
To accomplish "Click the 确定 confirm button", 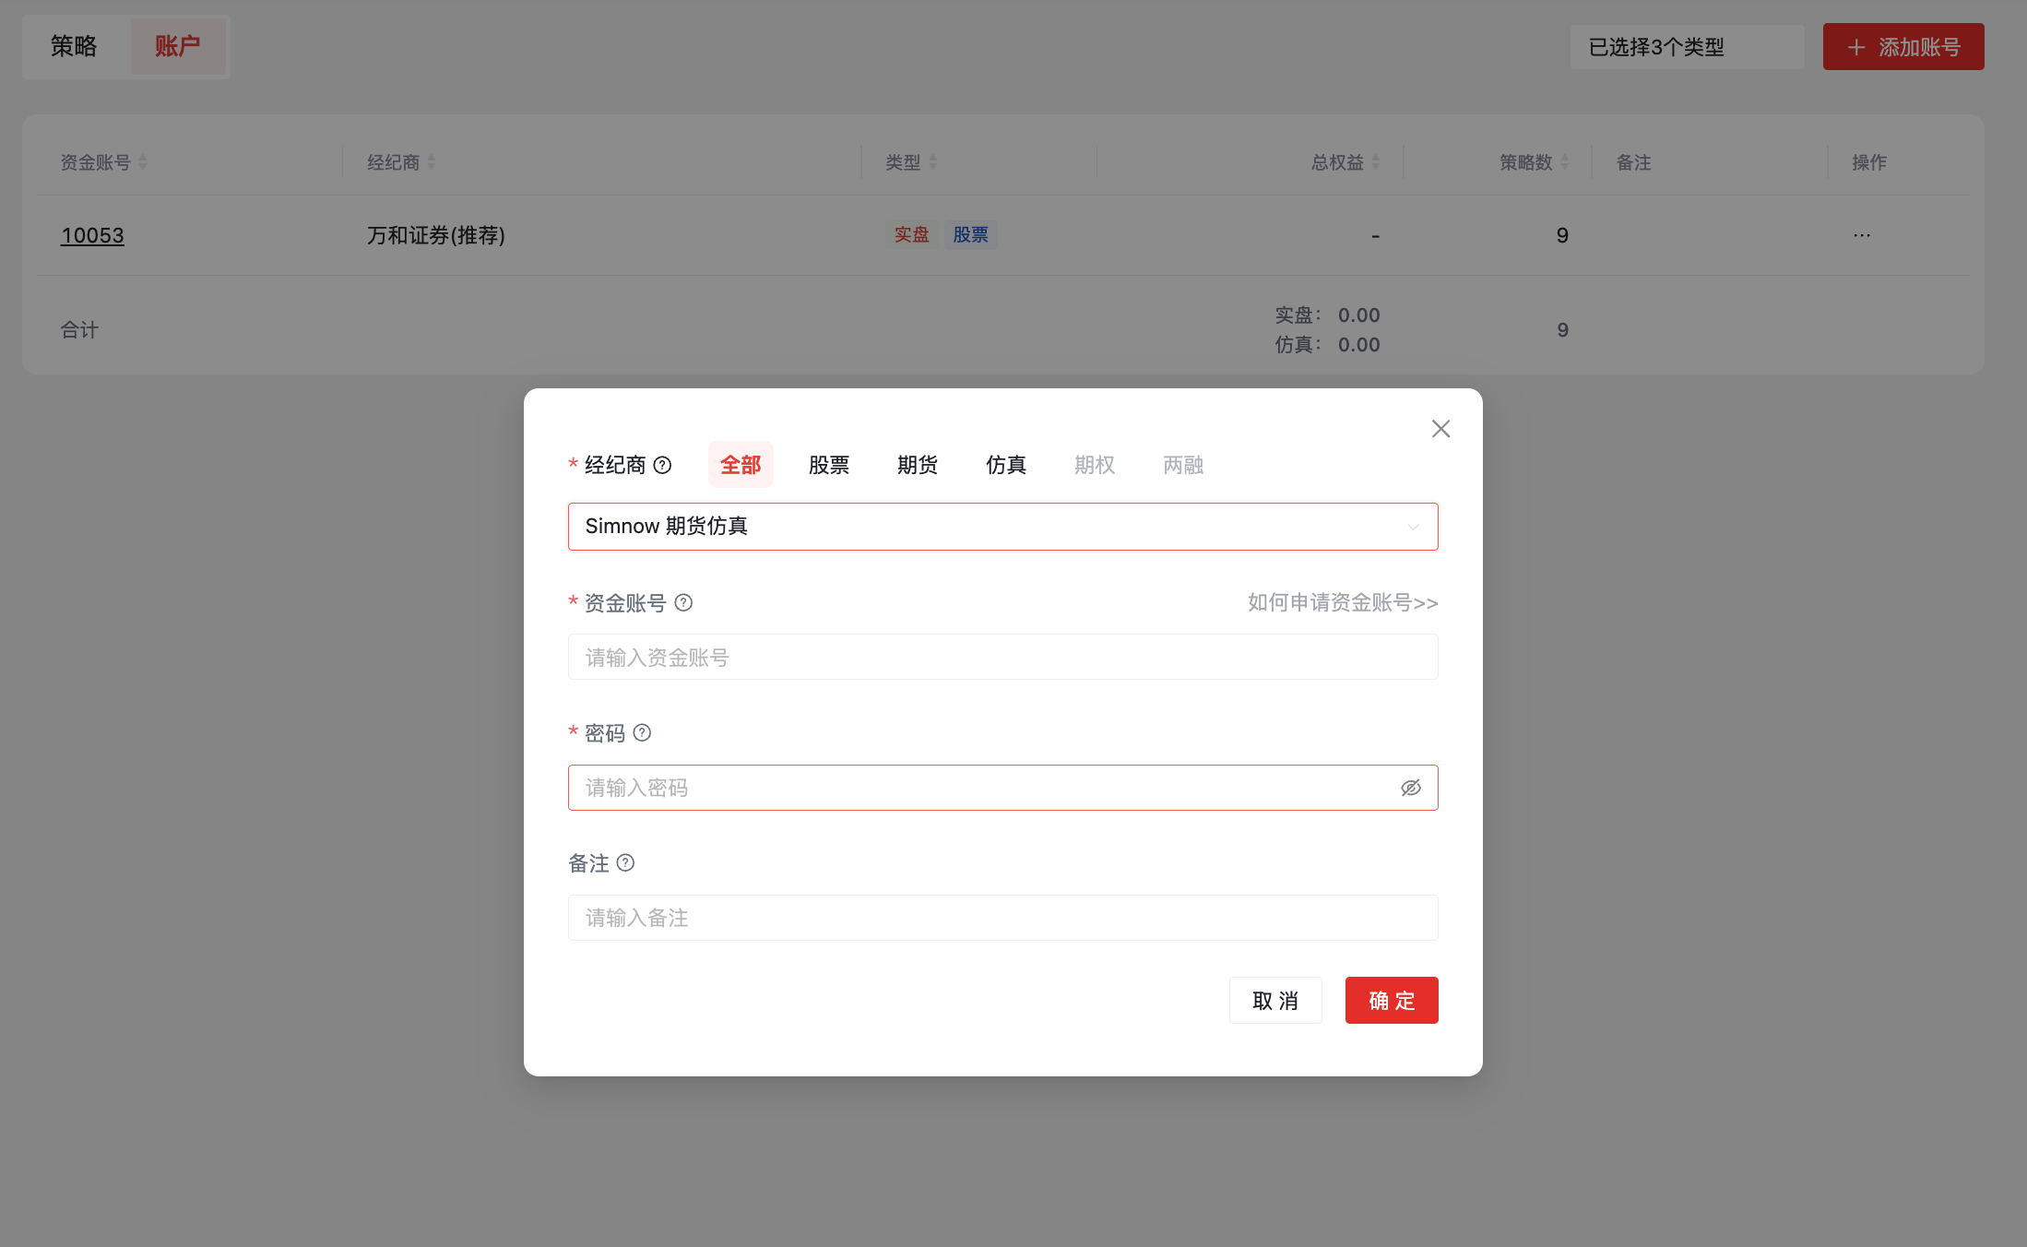I will click(x=1391, y=1001).
